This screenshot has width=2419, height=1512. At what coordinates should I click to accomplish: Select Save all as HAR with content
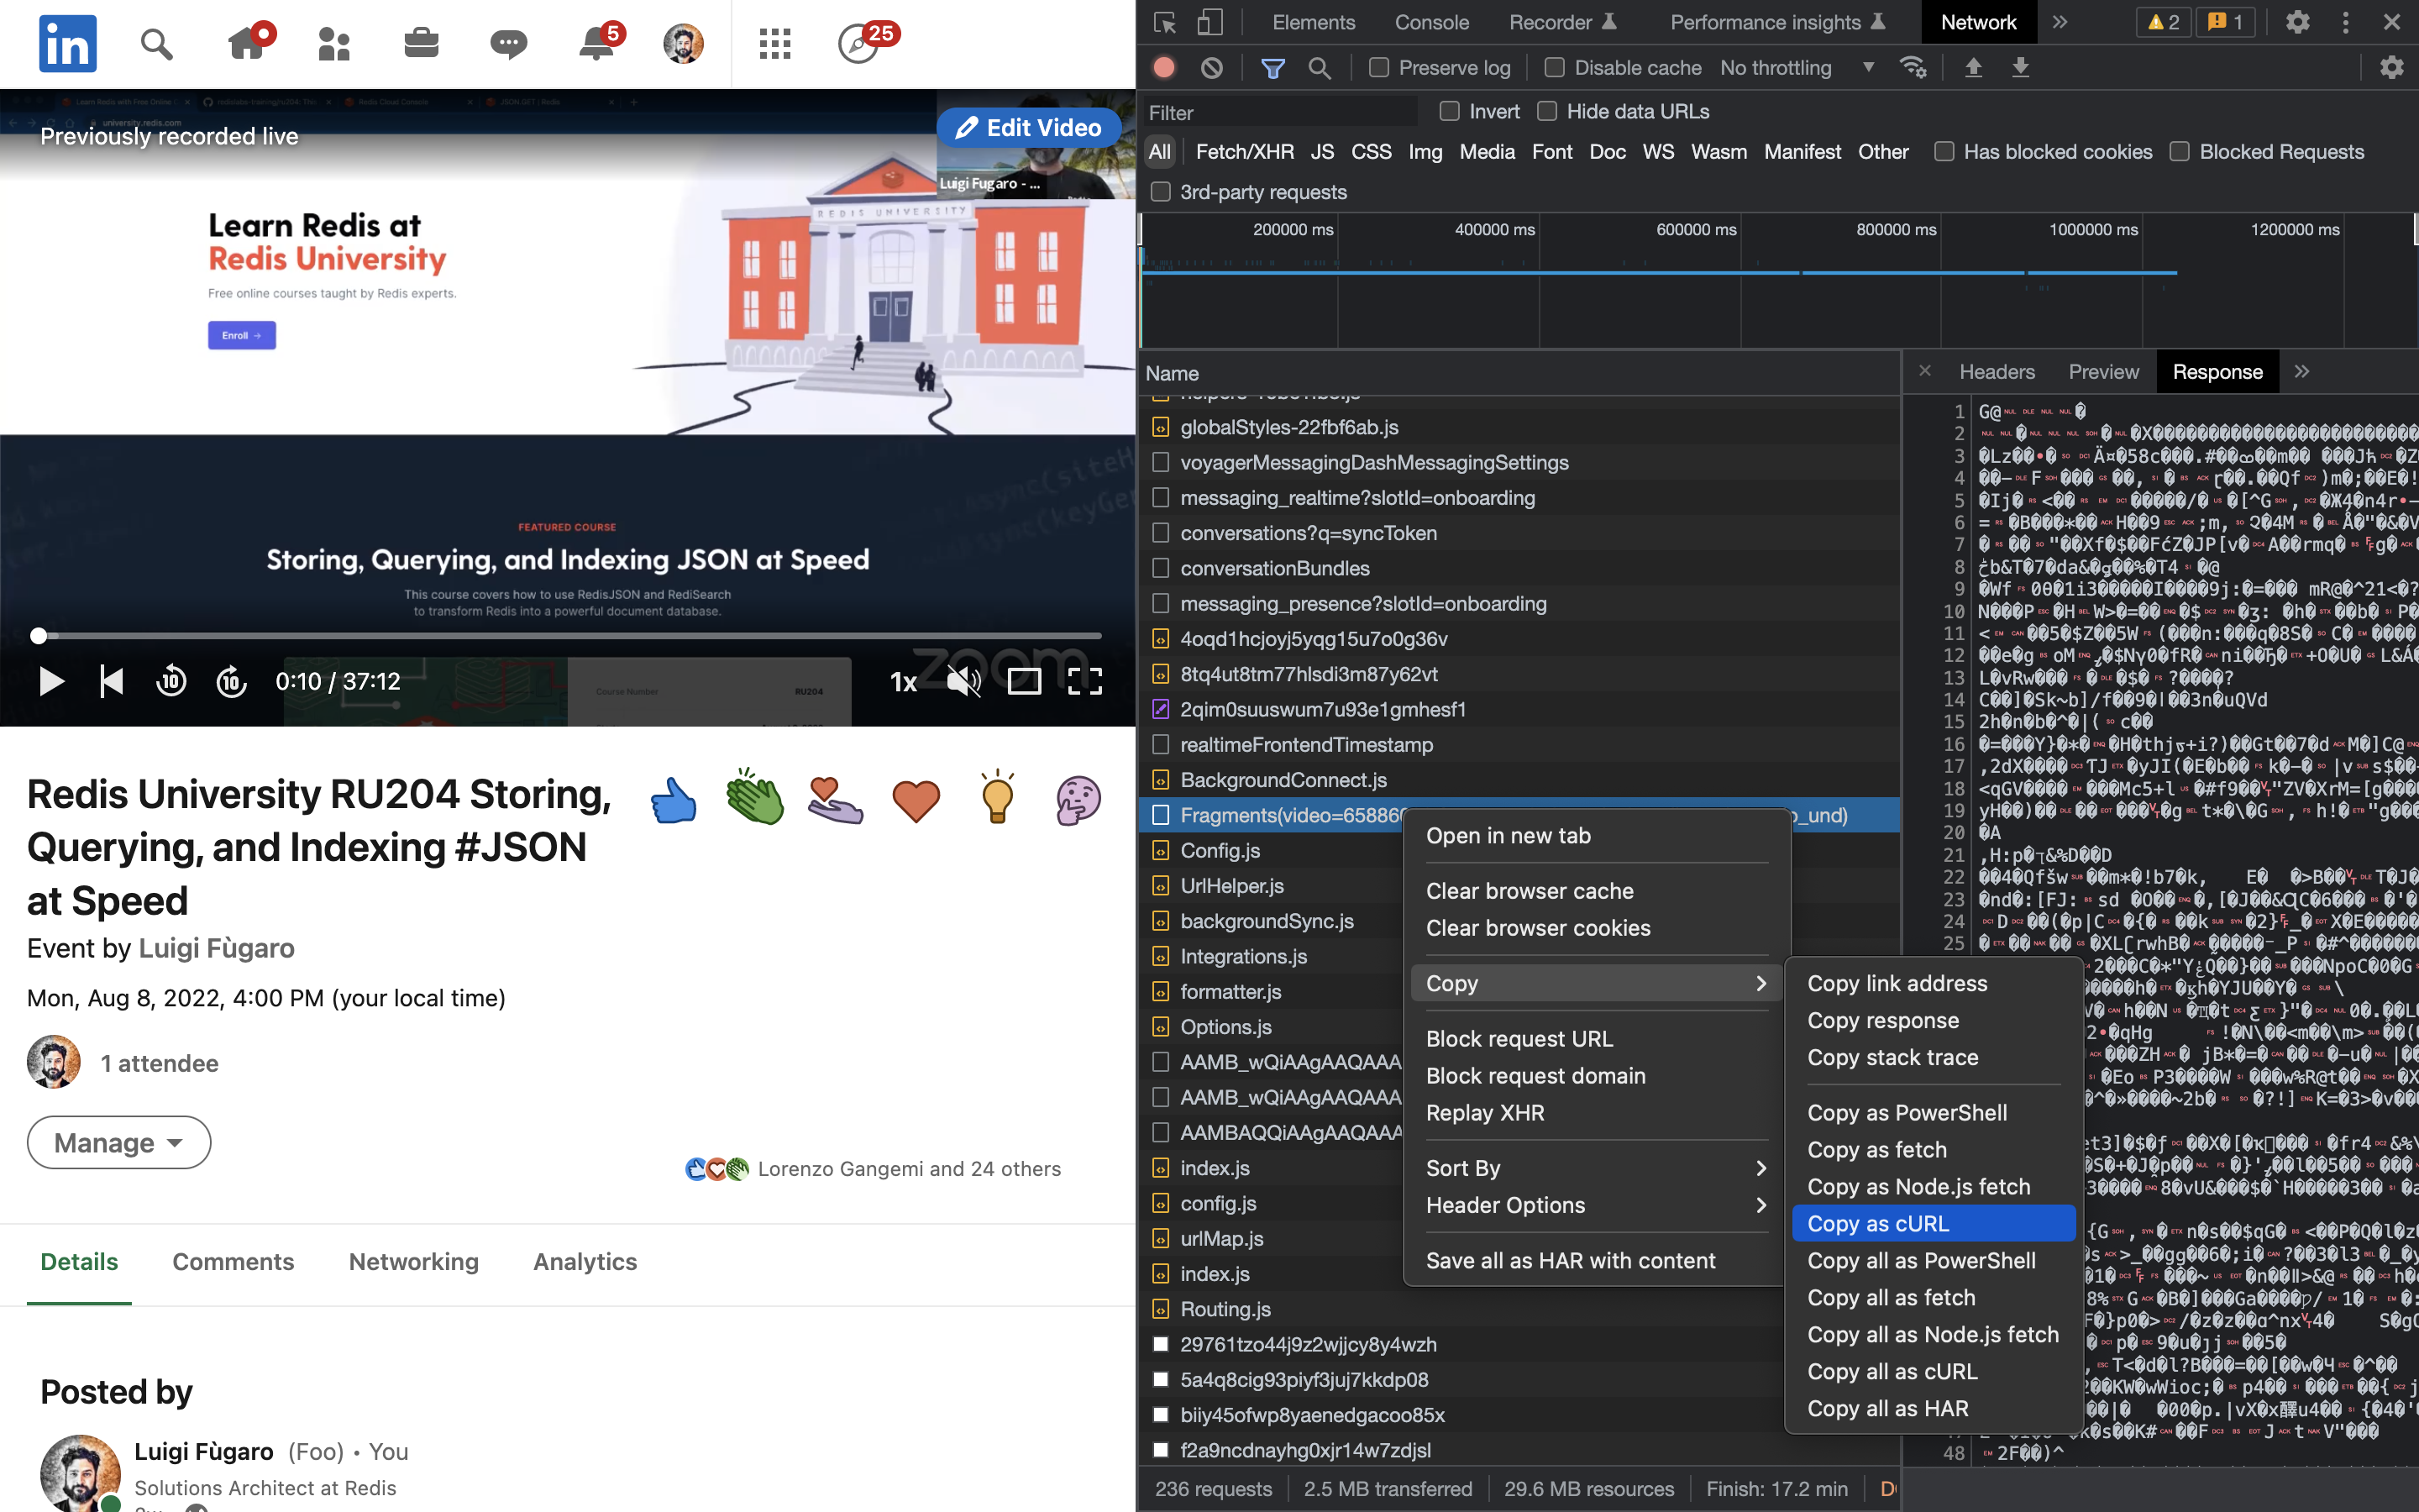(x=1597, y=1261)
